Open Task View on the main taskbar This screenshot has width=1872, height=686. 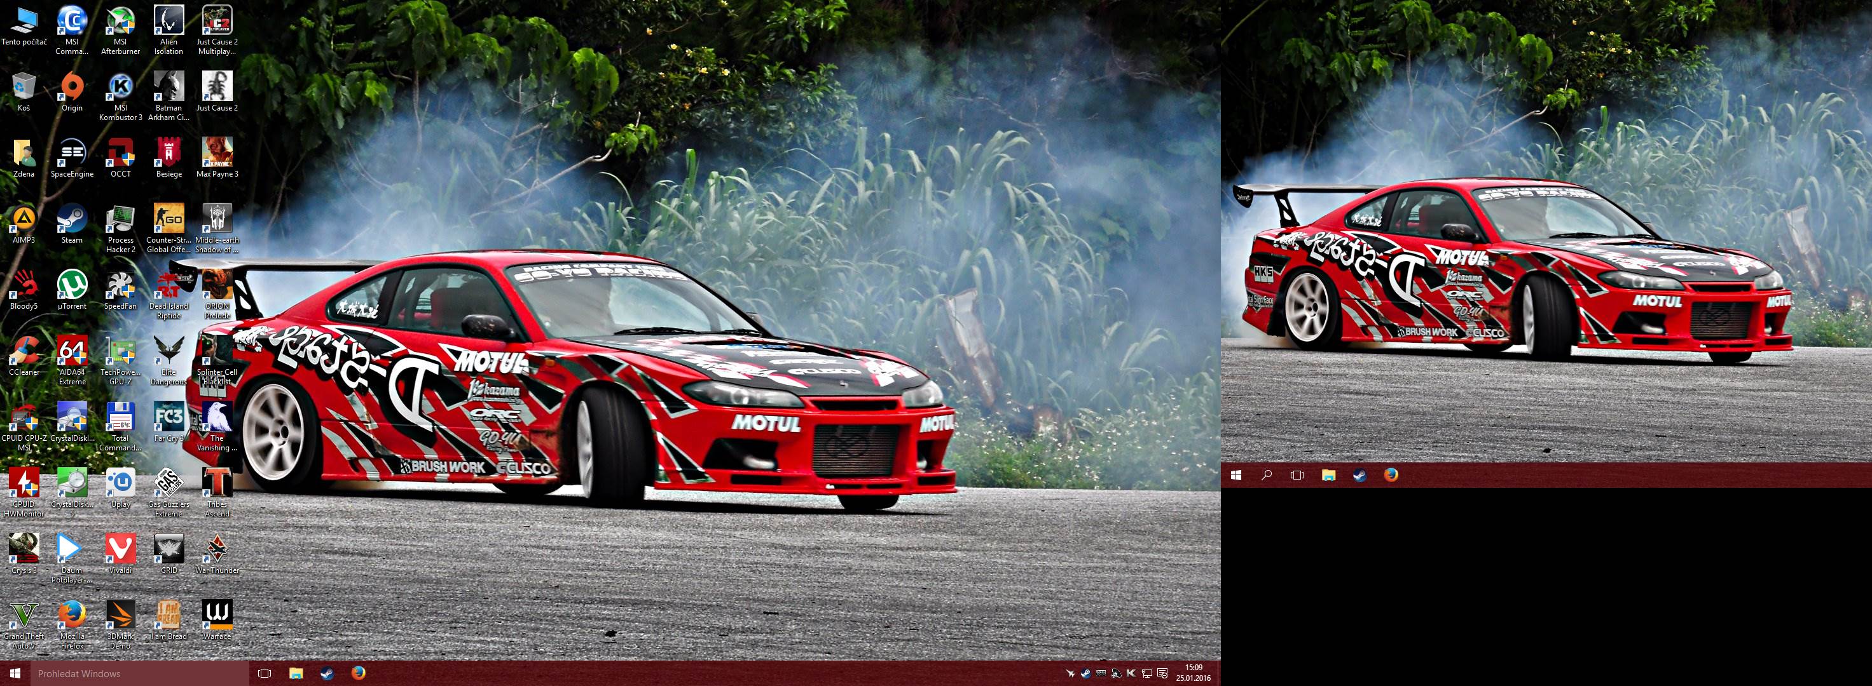(x=265, y=674)
